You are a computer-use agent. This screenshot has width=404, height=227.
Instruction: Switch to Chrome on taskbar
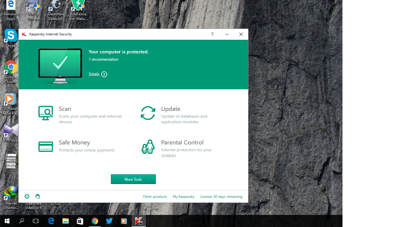(x=95, y=221)
